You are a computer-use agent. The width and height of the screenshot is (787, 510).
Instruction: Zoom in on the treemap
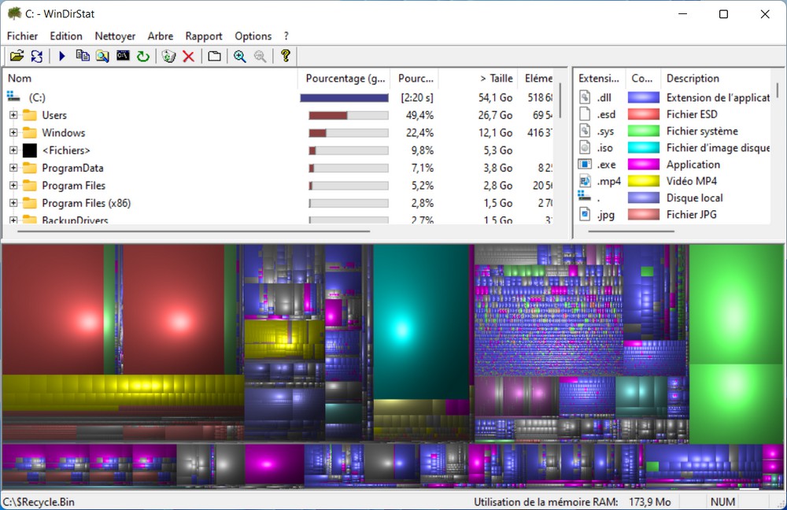click(x=240, y=56)
